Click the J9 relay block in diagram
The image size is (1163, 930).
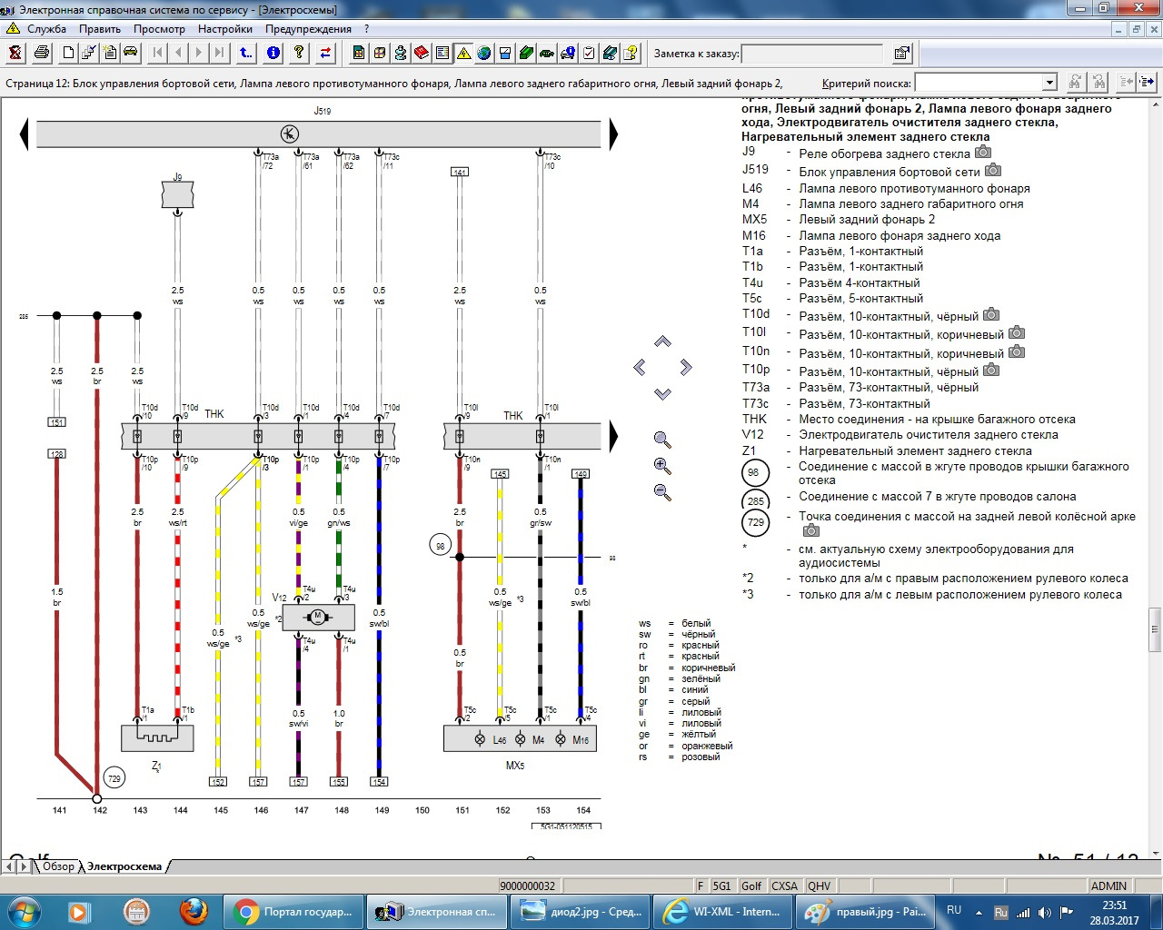coord(177,195)
